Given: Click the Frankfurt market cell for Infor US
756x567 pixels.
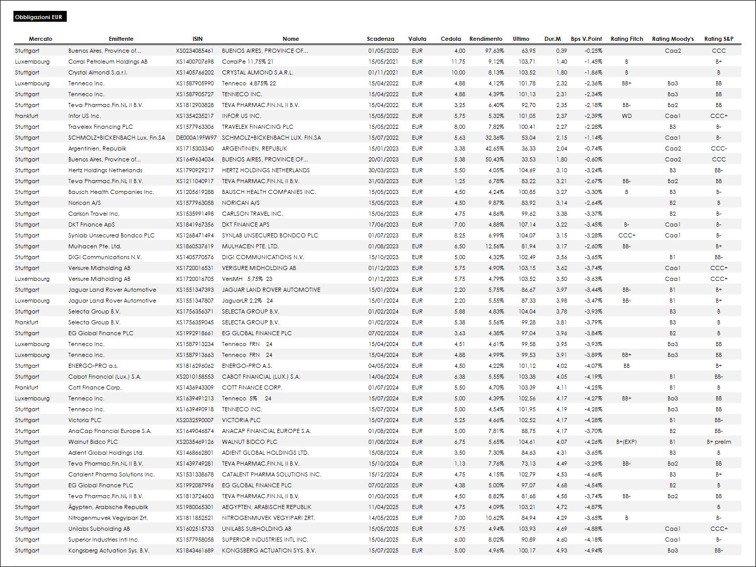Looking at the screenshot, I should click(x=26, y=116).
